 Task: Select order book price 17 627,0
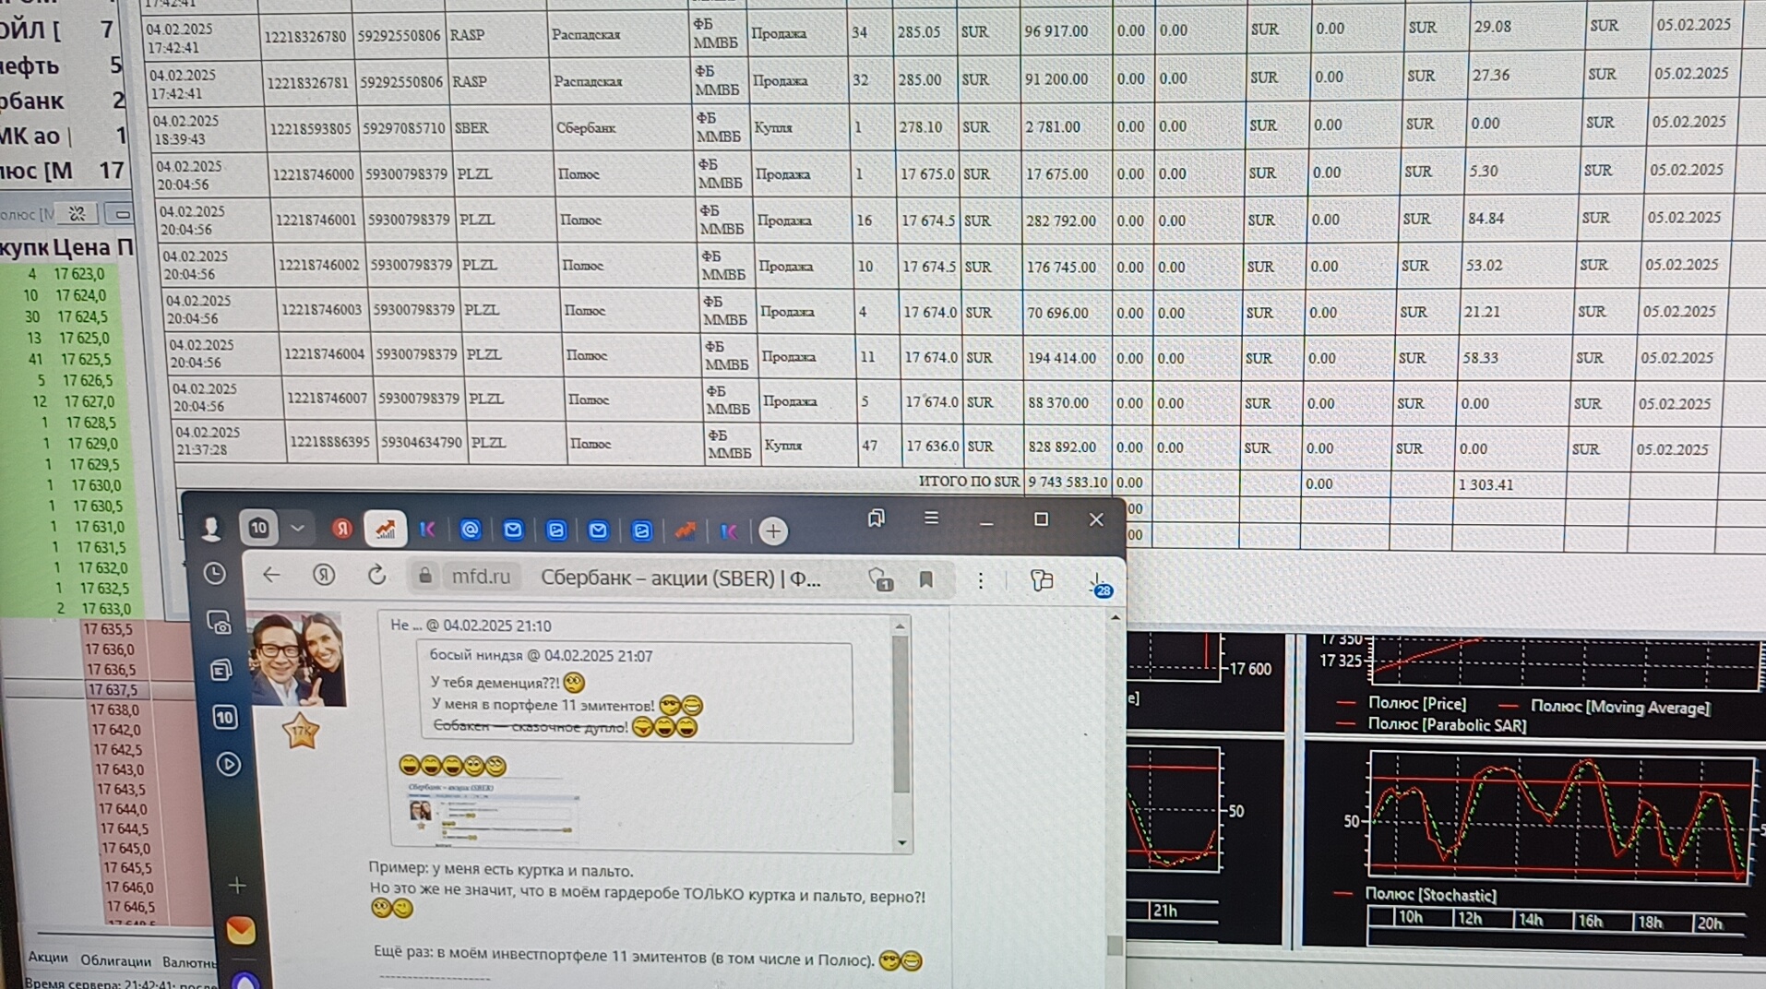(x=89, y=401)
